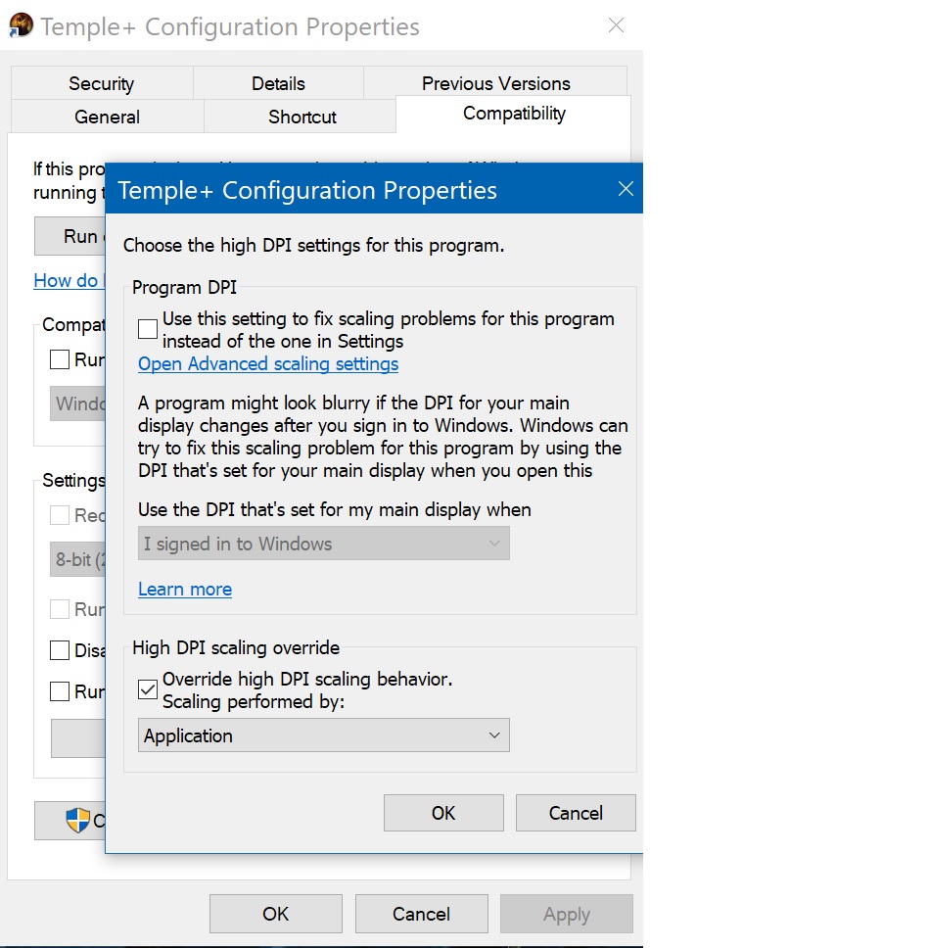The width and height of the screenshot is (928, 948).
Task: Uncheck Override high DPI scaling behavior
Action: pyautogui.click(x=148, y=689)
